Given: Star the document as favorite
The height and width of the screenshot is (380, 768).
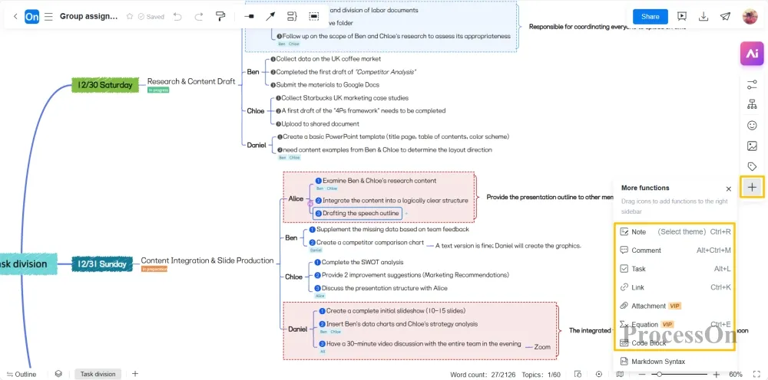Looking at the screenshot, I should pyautogui.click(x=130, y=16).
